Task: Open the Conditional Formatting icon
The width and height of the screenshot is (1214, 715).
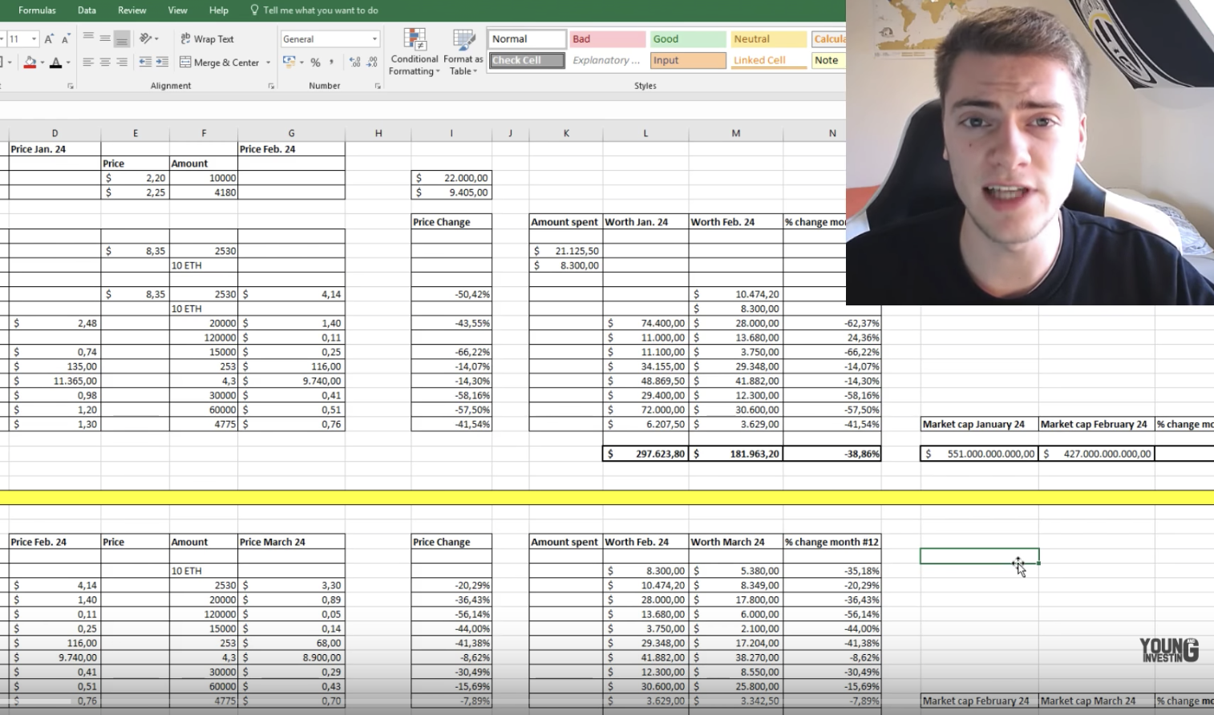Action: click(x=414, y=48)
